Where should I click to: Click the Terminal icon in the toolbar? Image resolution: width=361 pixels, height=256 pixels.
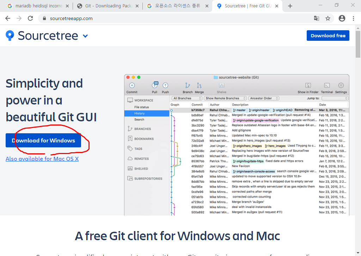click(327, 85)
